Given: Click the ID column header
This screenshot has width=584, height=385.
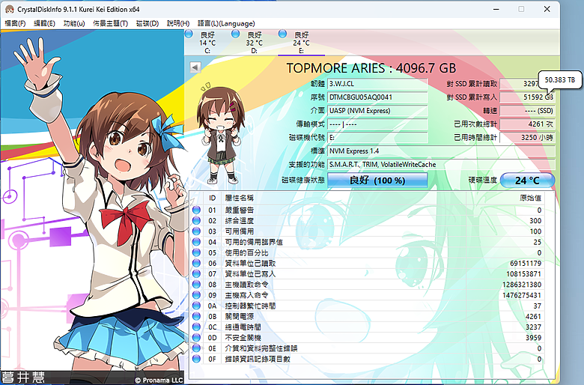Looking at the screenshot, I should coord(212,198).
